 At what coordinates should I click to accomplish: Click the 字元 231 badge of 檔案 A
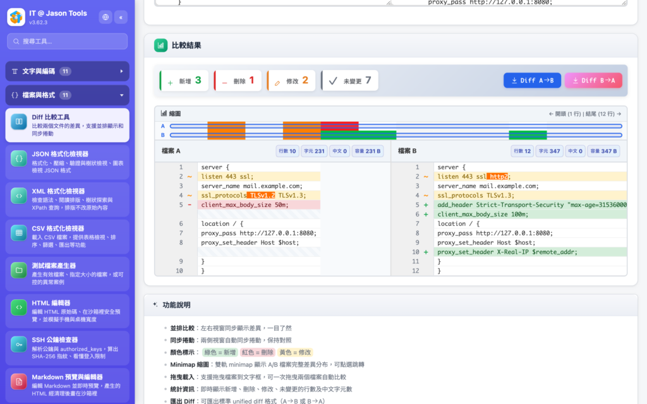(x=314, y=151)
